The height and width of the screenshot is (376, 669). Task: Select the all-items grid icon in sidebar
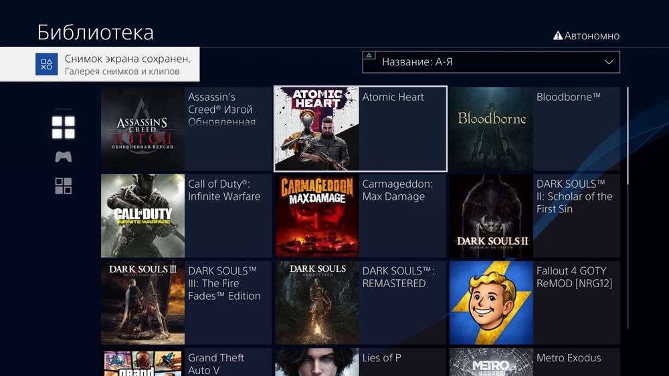pyautogui.click(x=63, y=128)
